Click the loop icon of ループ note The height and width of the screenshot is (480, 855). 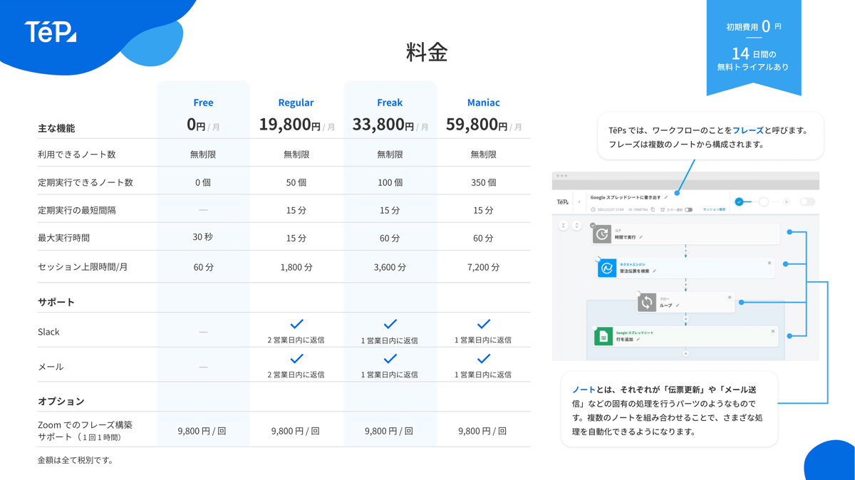(646, 303)
